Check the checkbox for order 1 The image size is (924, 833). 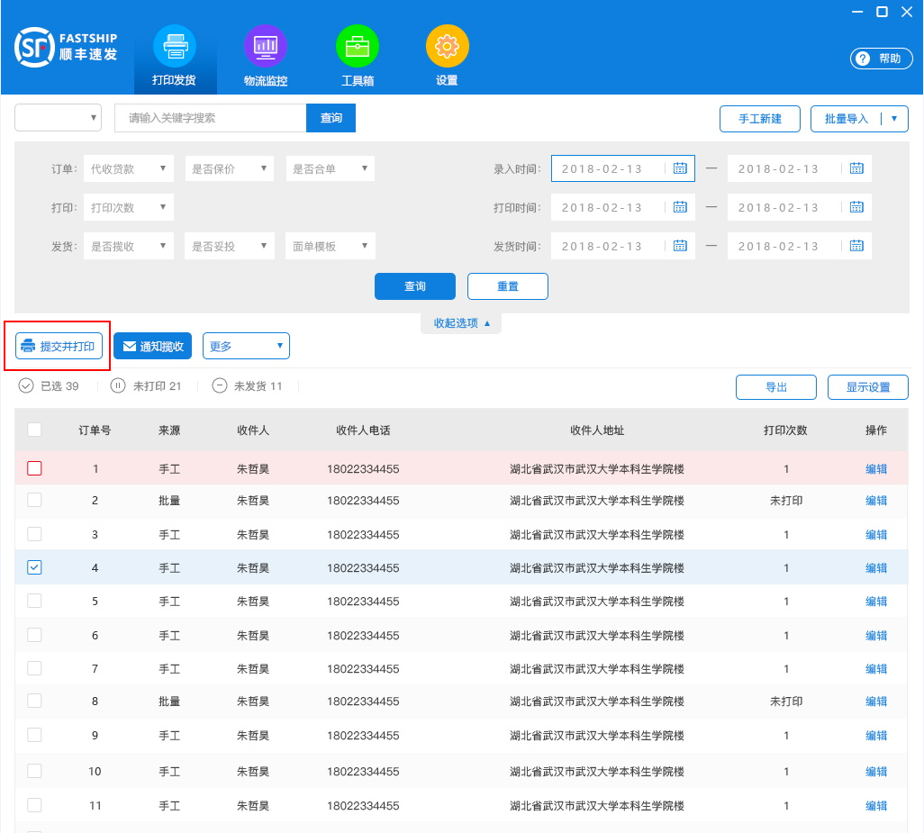pyautogui.click(x=34, y=468)
